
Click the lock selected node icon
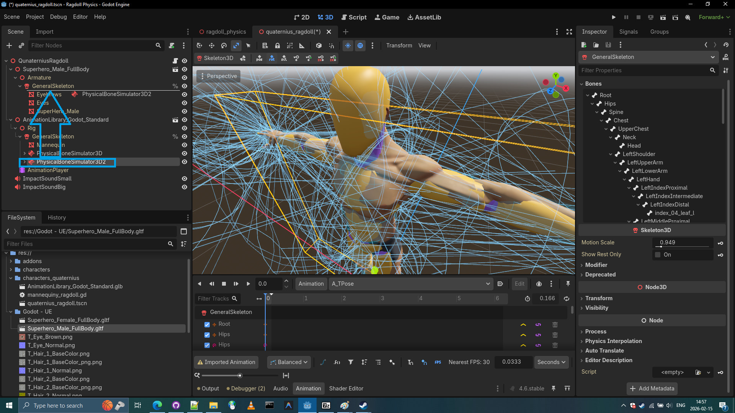pos(278,46)
